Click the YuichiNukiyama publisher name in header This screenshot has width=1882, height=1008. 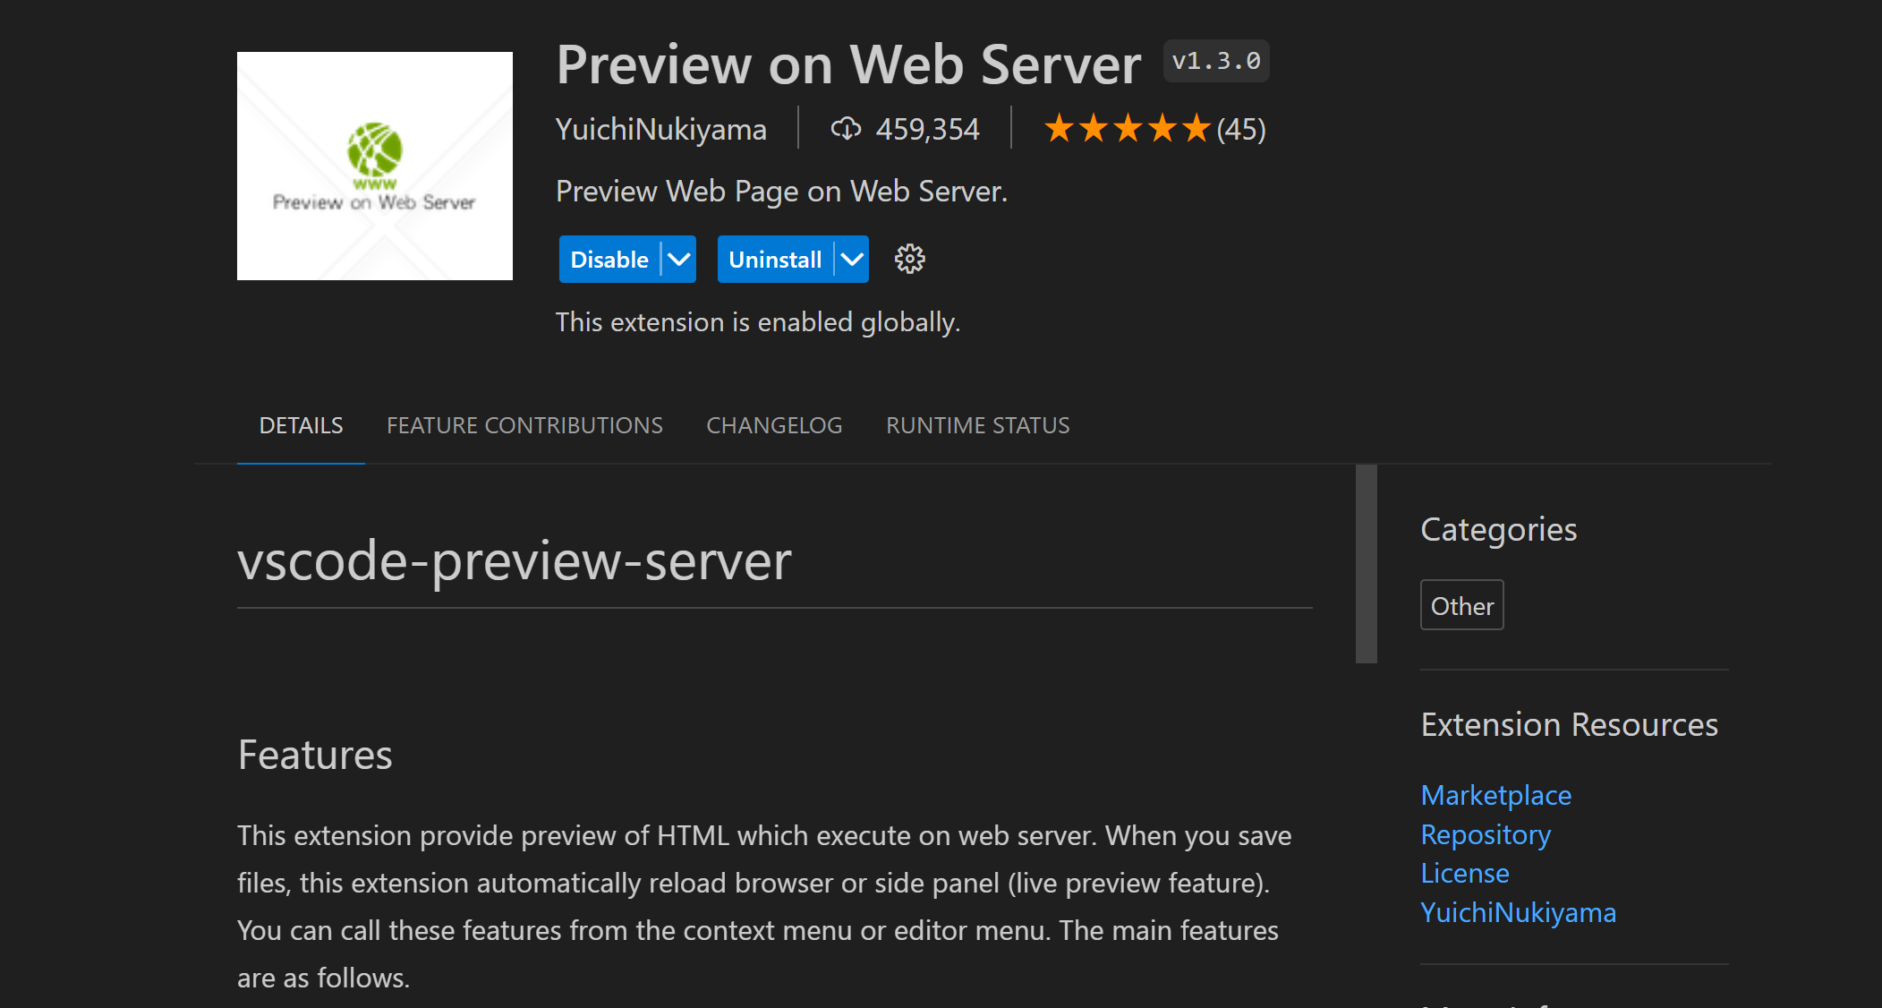pyautogui.click(x=660, y=129)
